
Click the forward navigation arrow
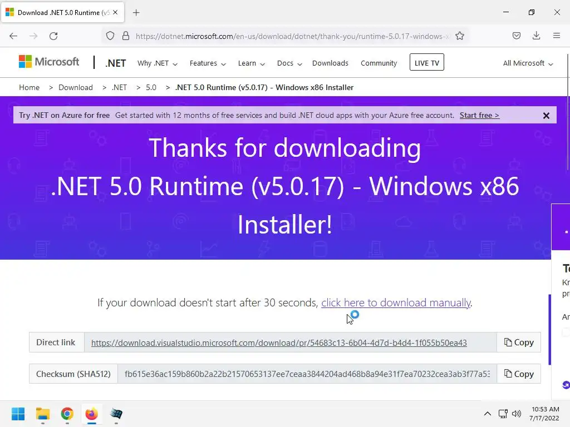click(x=33, y=36)
